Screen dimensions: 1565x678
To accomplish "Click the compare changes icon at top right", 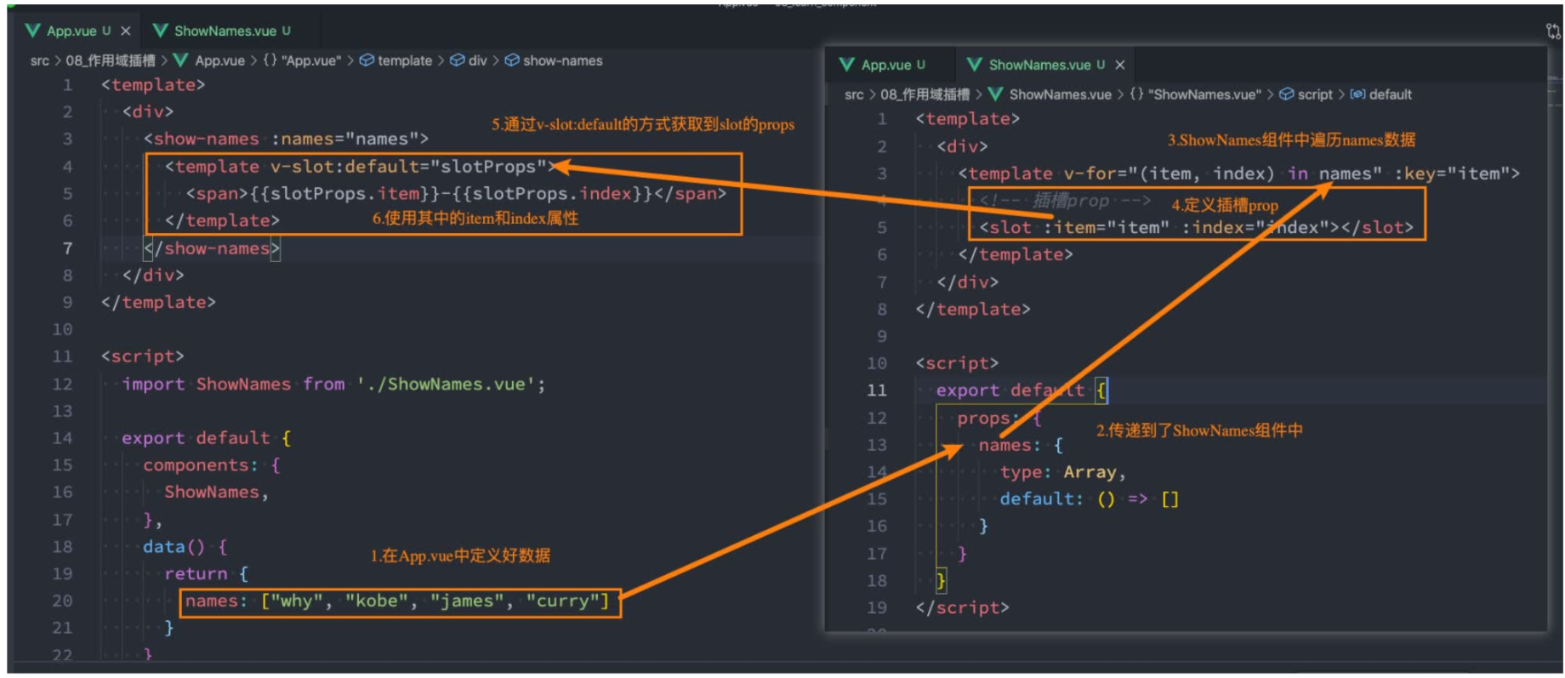I will click(1553, 31).
